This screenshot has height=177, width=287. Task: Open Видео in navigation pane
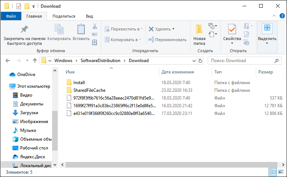26,95
